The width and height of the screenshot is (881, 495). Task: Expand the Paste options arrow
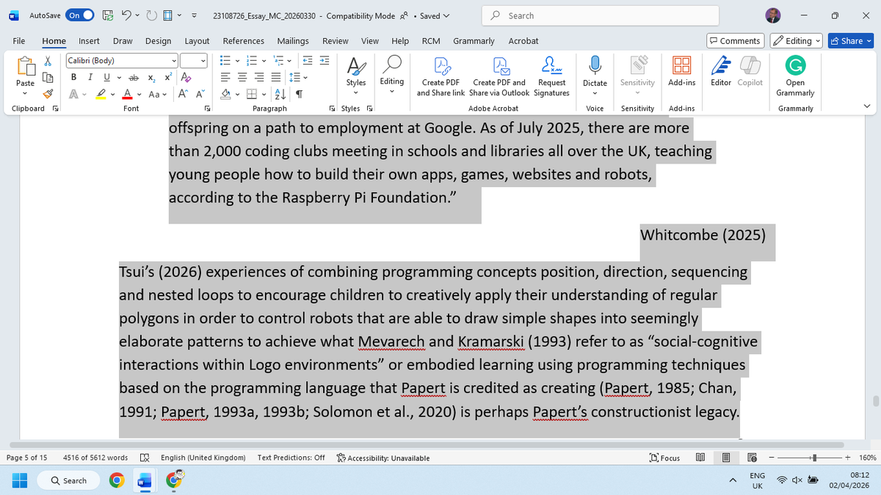[x=25, y=92]
